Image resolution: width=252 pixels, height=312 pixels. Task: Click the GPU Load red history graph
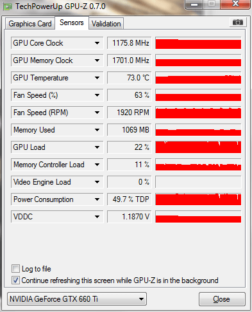pyautogui.click(x=198, y=147)
